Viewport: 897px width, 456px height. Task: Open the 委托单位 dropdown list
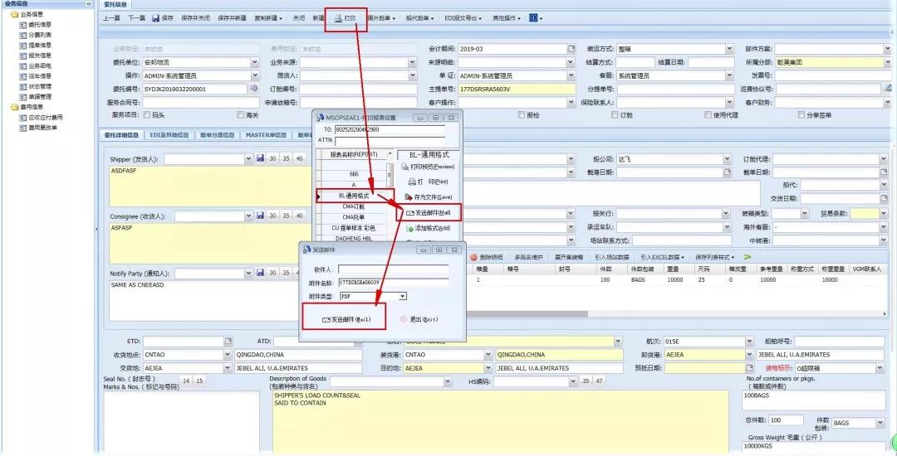pyautogui.click(x=254, y=62)
